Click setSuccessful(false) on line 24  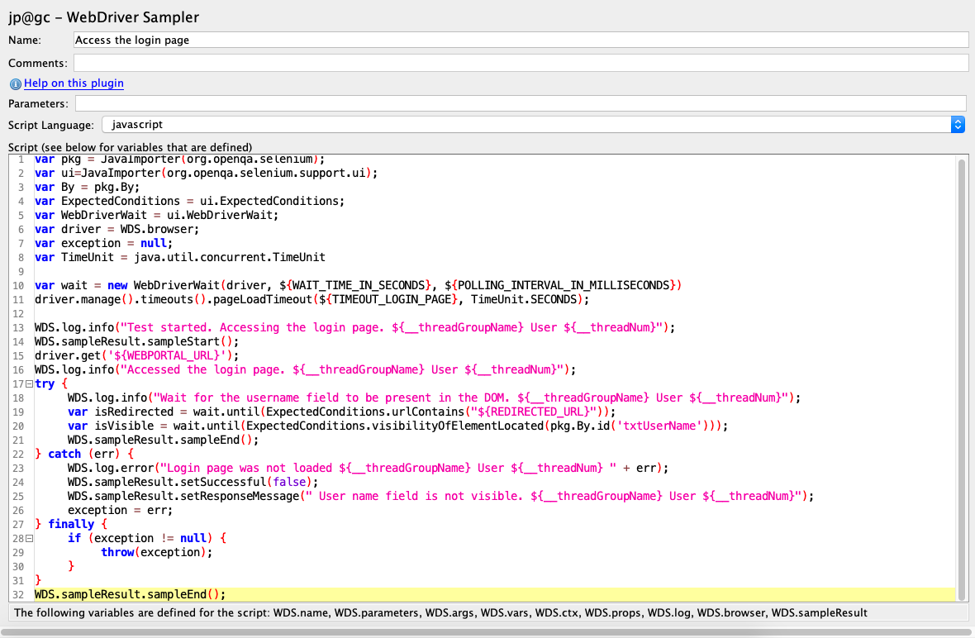[x=247, y=483]
